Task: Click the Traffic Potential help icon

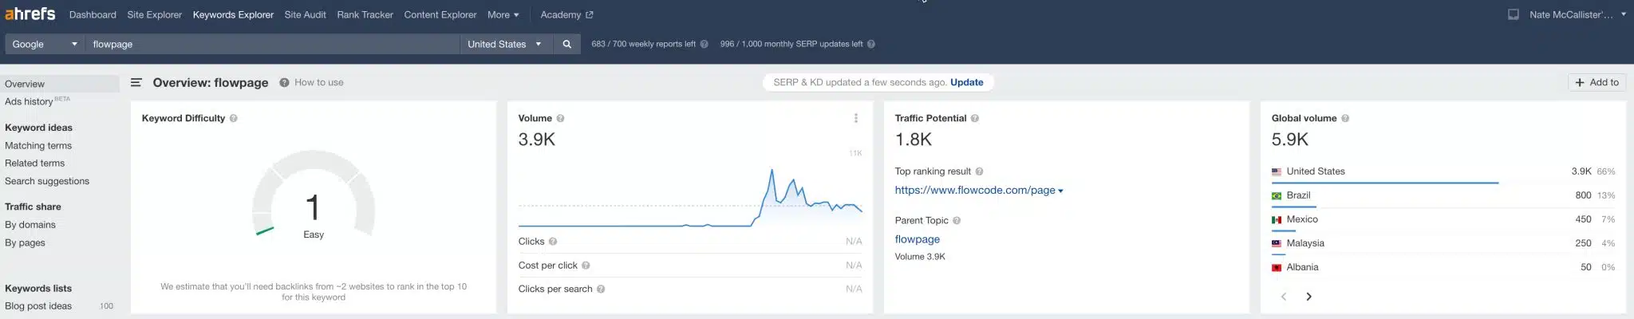Action: coord(975,118)
